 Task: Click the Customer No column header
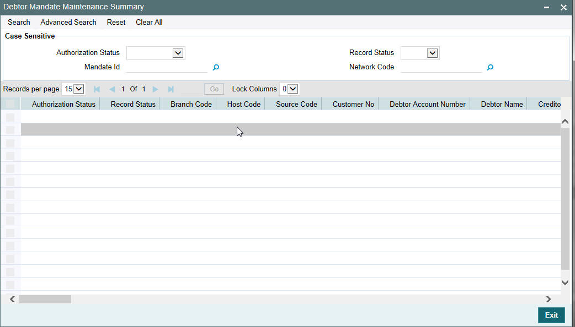tap(353, 104)
